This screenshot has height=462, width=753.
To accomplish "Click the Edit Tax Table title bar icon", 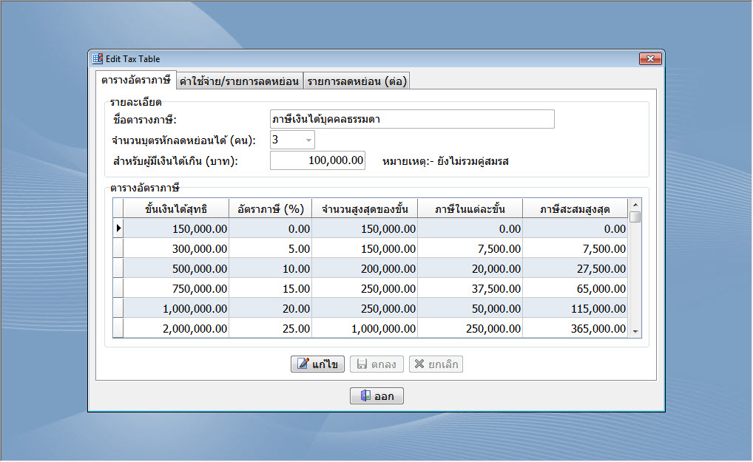I will coord(97,59).
